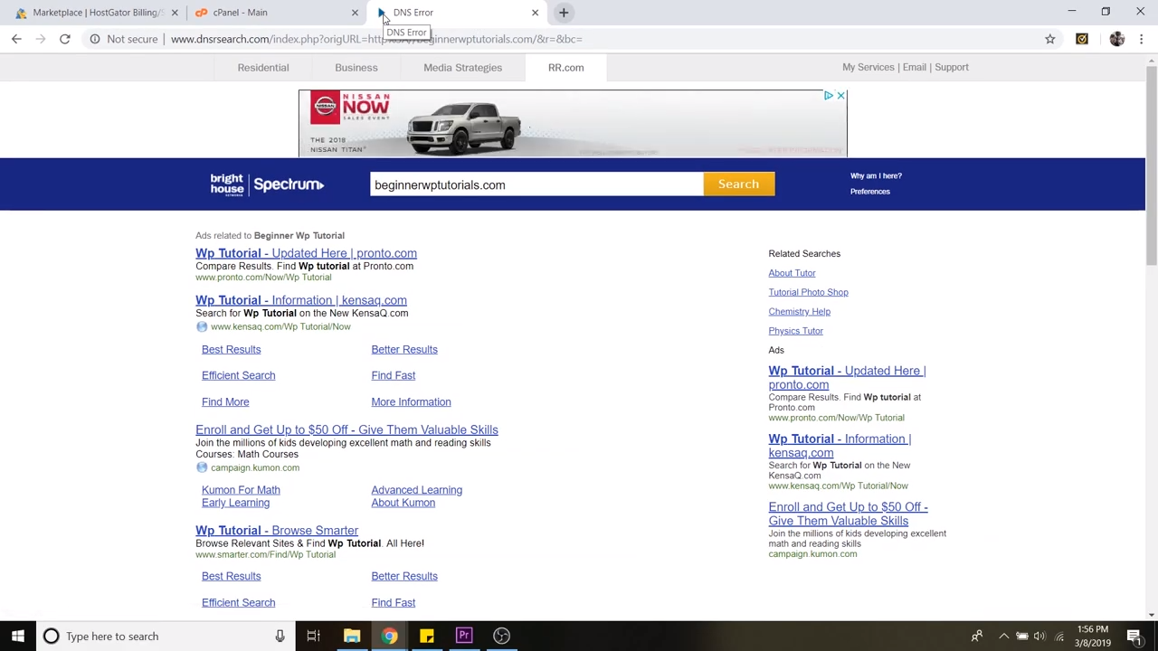Open the Windows Start menu

[18, 637]
